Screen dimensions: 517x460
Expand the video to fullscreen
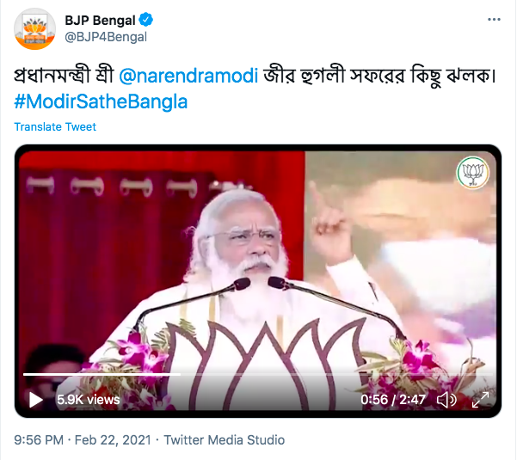click(480, 400)
